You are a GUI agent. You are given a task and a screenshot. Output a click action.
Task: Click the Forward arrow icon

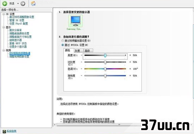(23, 4)
